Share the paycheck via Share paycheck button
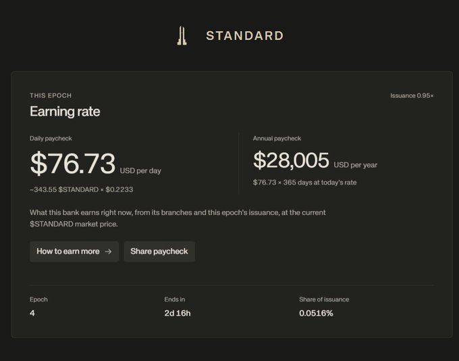459x361 pixels. 159,251
